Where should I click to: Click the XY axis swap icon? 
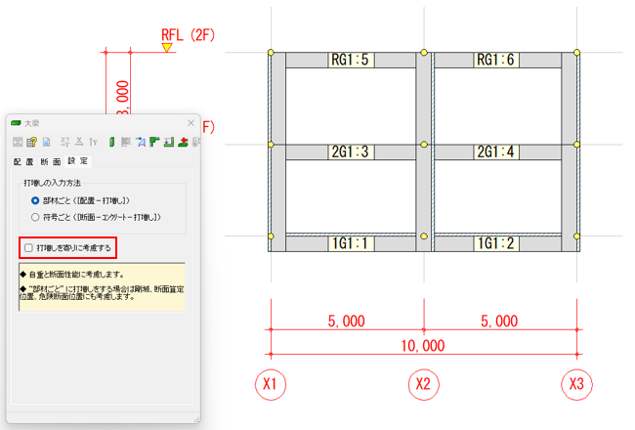(64, 142)
